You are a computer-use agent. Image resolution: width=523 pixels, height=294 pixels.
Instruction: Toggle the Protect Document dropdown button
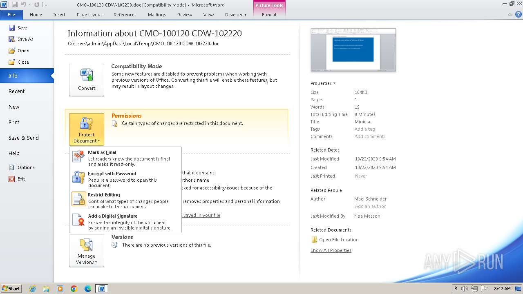tap(87, 129)
